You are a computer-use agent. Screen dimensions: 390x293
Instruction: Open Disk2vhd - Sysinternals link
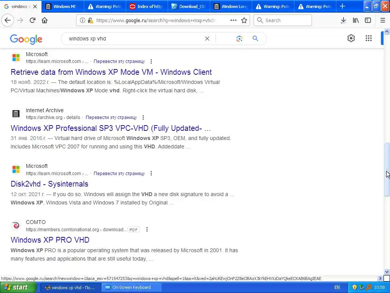coord(50,184)
